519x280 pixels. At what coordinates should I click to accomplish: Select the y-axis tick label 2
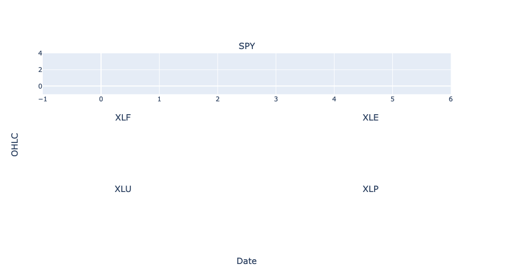pos(40,70)
